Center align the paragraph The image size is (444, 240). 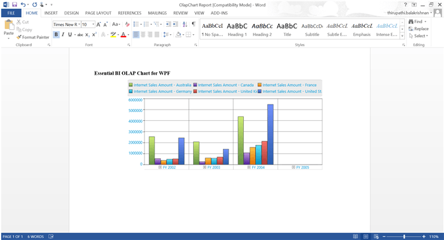point(143,35)
